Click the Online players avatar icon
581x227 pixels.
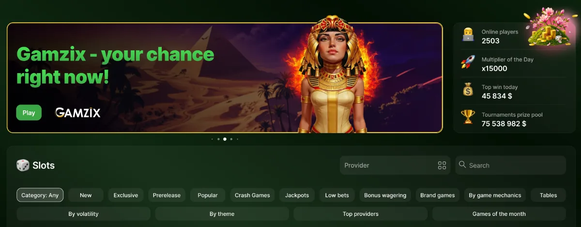tap(468, 34)
